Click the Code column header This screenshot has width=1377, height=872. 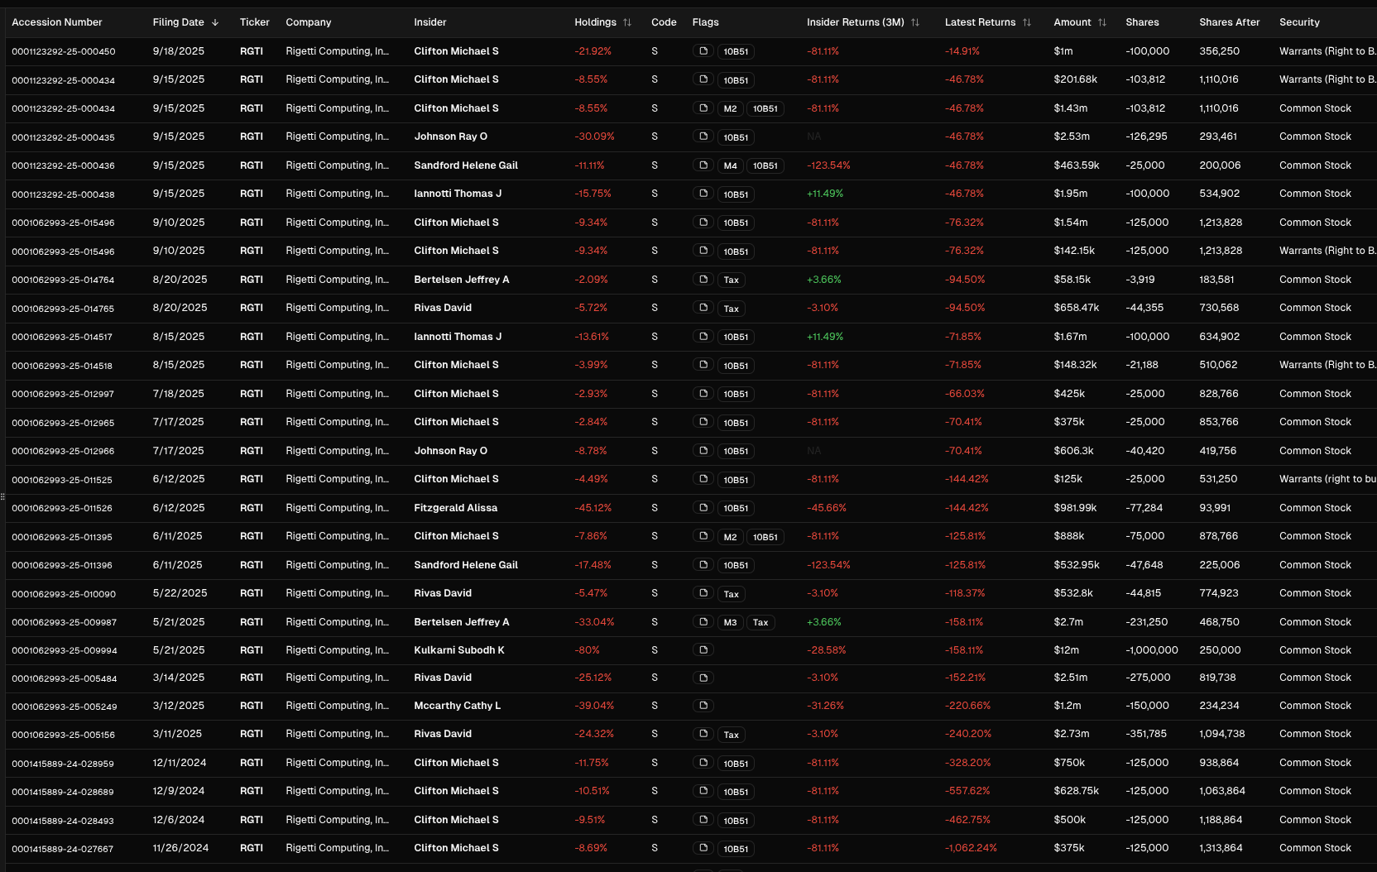coord(664,22)
